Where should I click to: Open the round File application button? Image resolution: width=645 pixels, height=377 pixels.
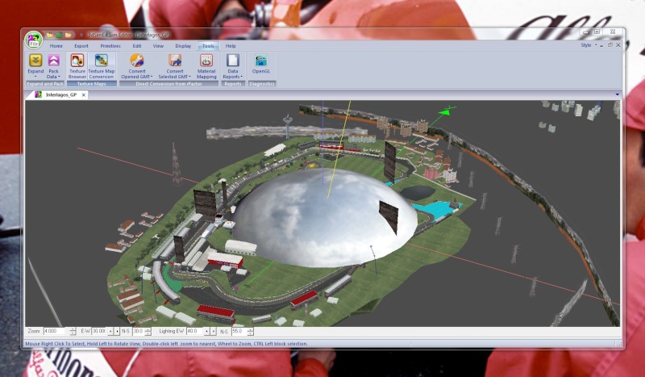(33, 40)
